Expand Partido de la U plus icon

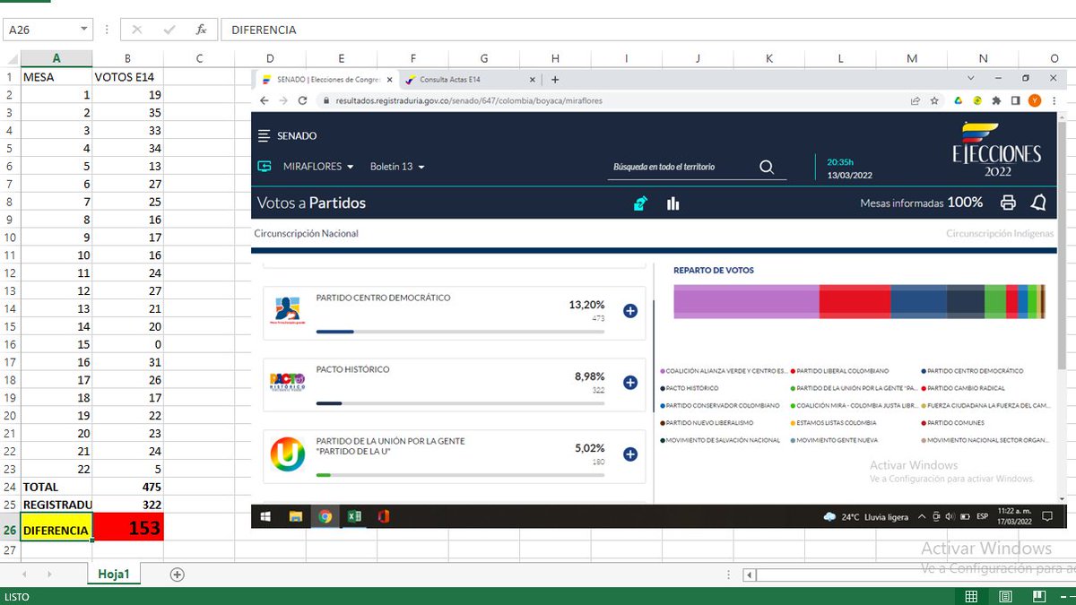[630, 454]
